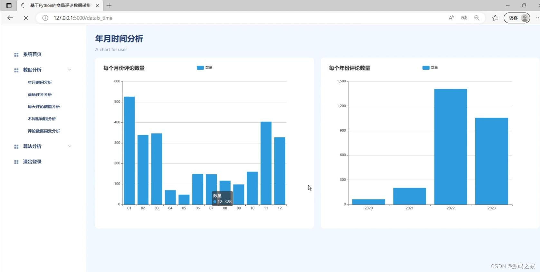Click the 2022 bar in yearly chart
Viewport: 540px width, 272px height.
(x=450, y=147)
